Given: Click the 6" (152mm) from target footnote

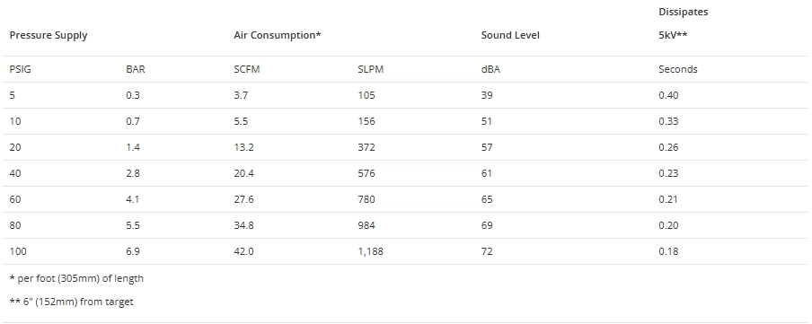Looking at the screenshot, I should click(x=72, y=302).
